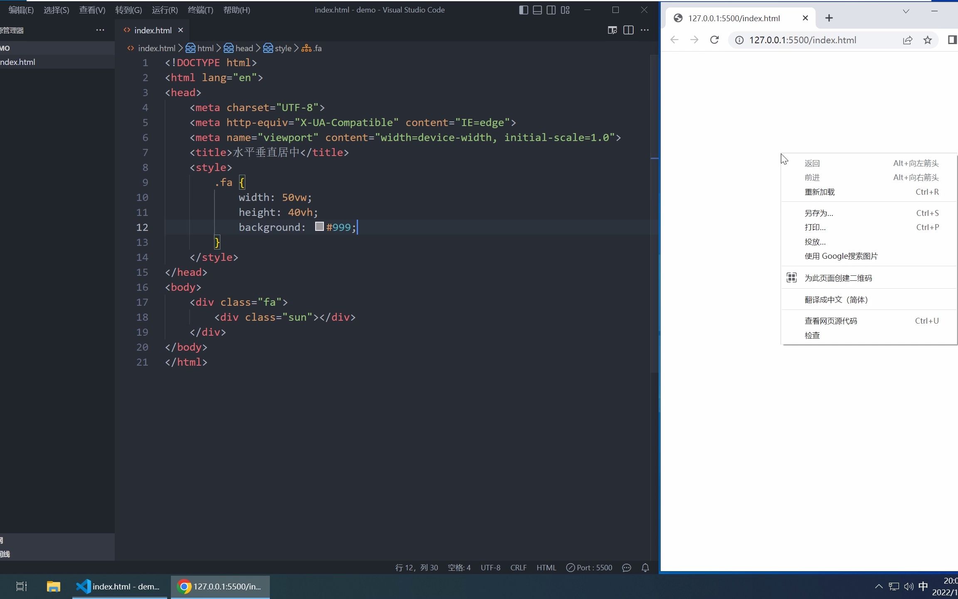Click Port : 5500 live server status
Image resolution: width=958 pixels, height=599 pixels.
tap(589, 568)
